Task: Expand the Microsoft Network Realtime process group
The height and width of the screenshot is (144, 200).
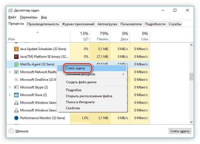Action: [x=10, y=72]
